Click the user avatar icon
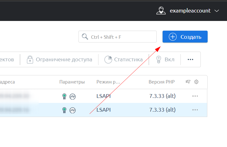This screenshot has width=227, height=147. pos(161,11)
